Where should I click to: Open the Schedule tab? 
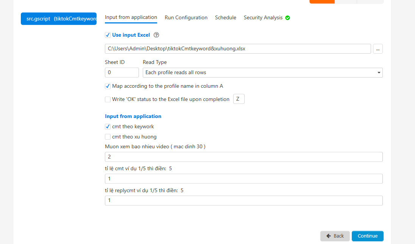click(x=225, y=18)
